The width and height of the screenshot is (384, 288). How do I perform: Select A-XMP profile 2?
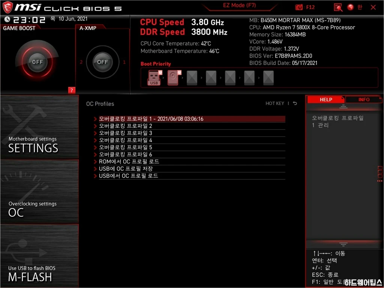pos(81,62)
